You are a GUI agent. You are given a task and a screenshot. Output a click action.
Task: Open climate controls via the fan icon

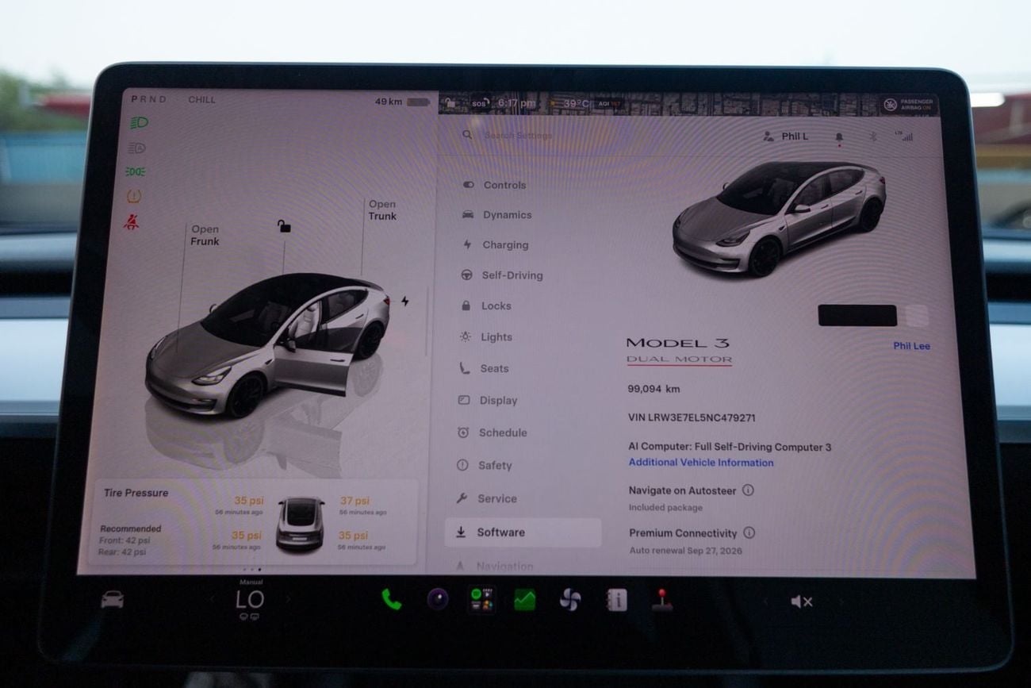click(569, 600)
